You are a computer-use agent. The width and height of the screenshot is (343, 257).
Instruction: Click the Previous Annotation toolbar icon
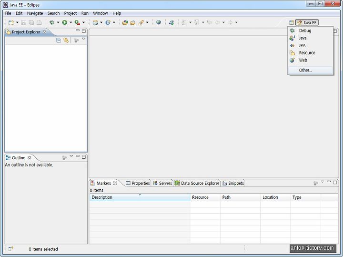click(x=197, y=22)
